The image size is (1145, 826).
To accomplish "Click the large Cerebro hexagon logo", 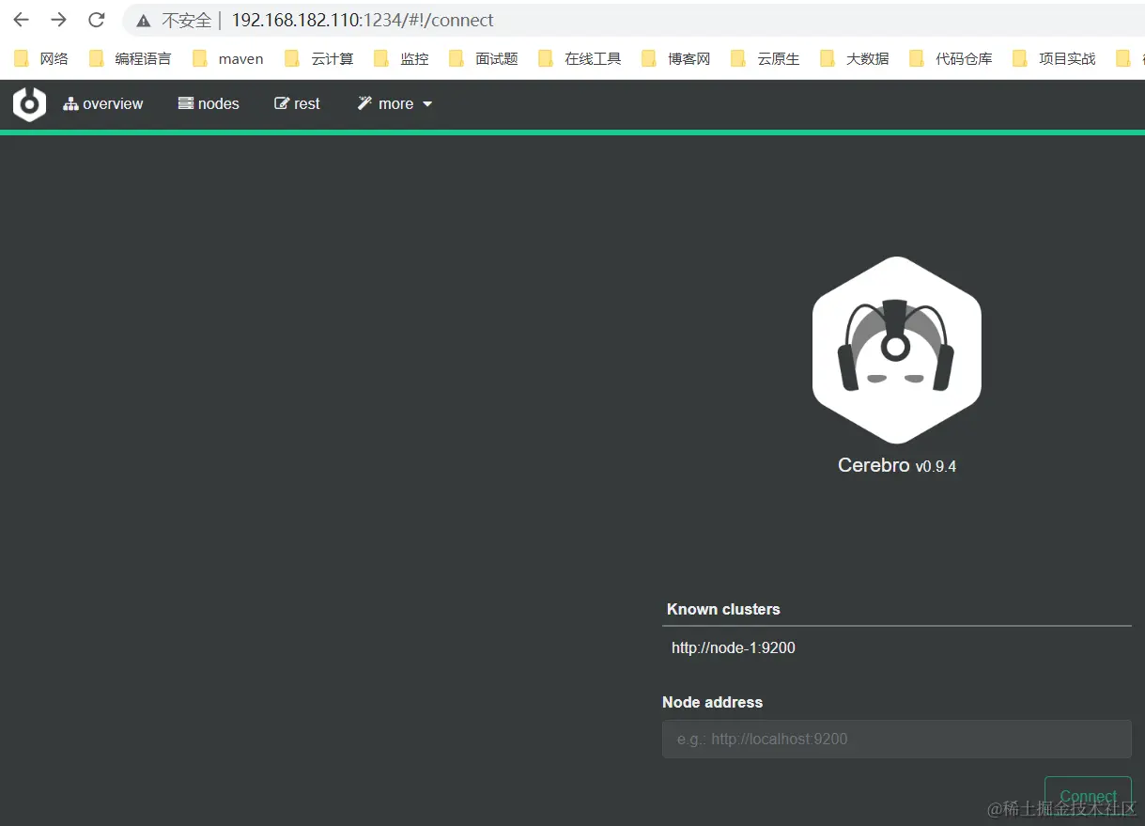I will click(897, 350).
